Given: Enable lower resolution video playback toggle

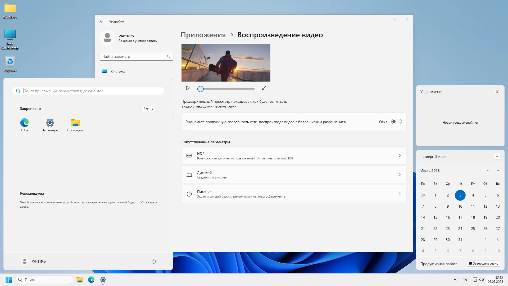Looking at the screenshot, I should click(x=396, y=122).
